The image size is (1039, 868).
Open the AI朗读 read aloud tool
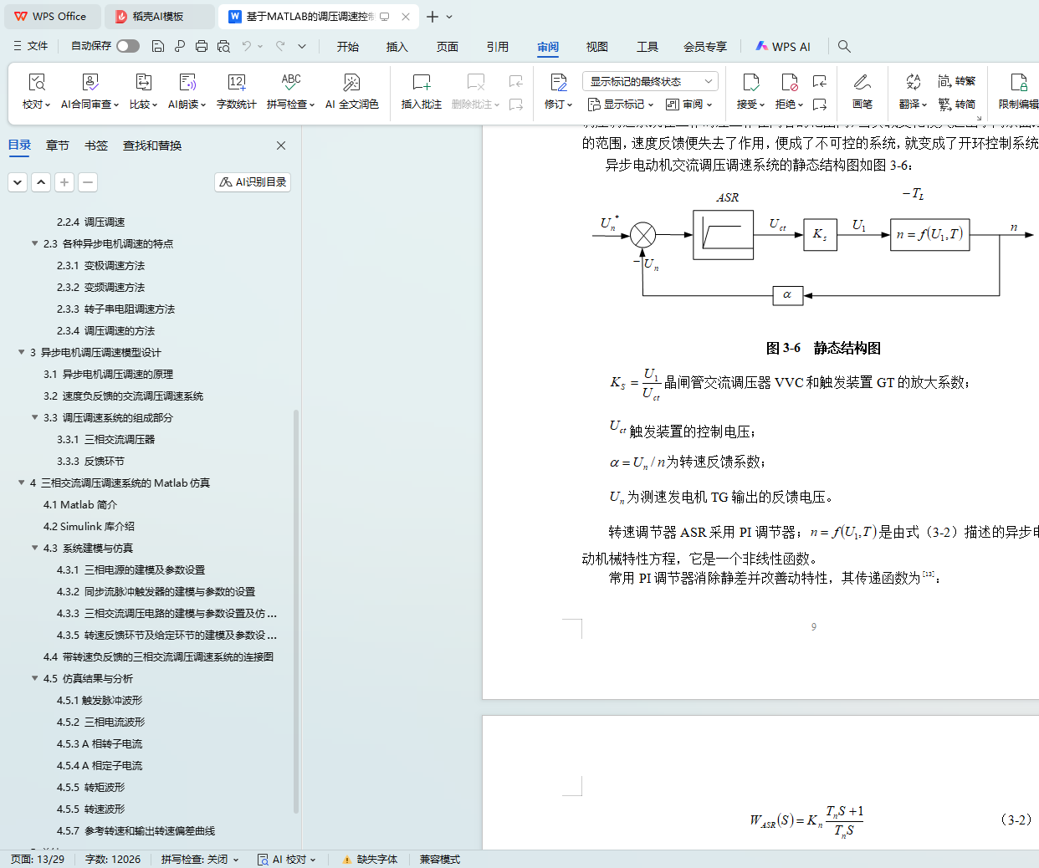coord(187,83)
